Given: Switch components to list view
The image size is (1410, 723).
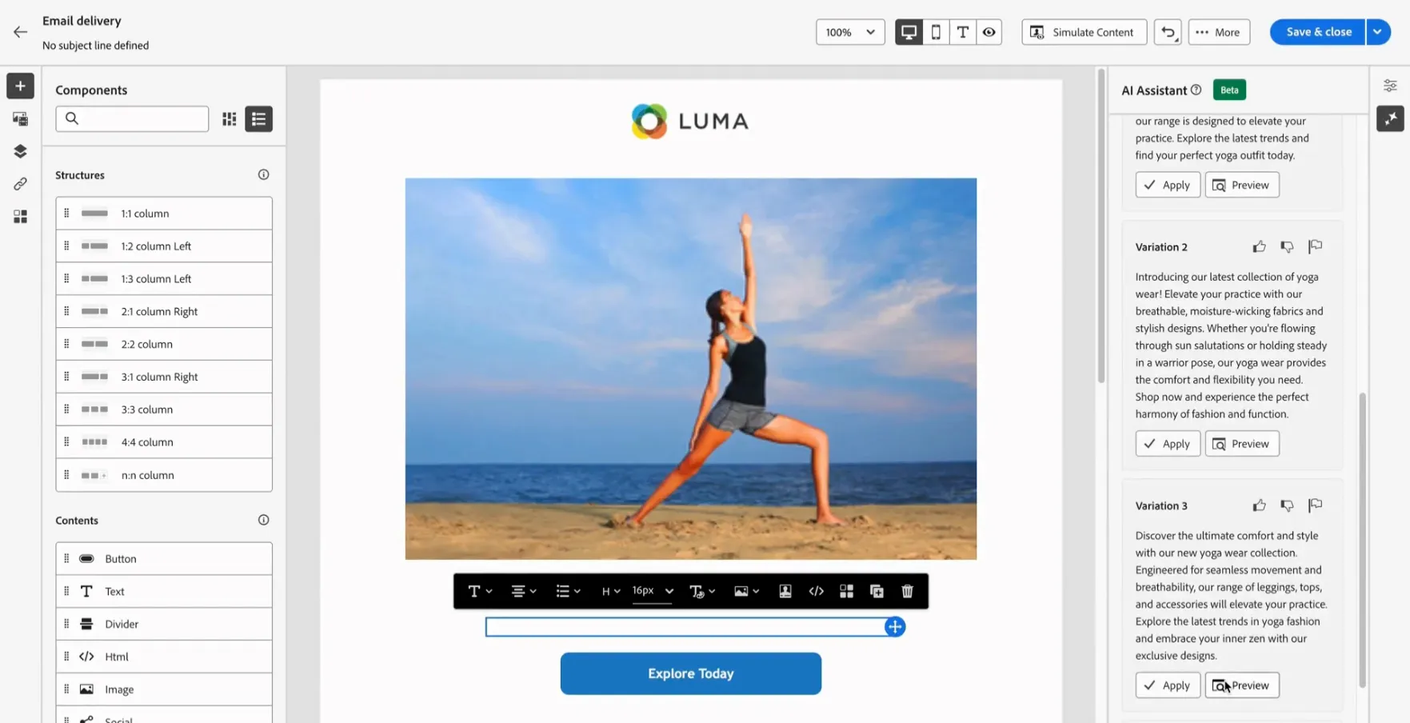Looking at the screenshot, I should click(258, 119).
